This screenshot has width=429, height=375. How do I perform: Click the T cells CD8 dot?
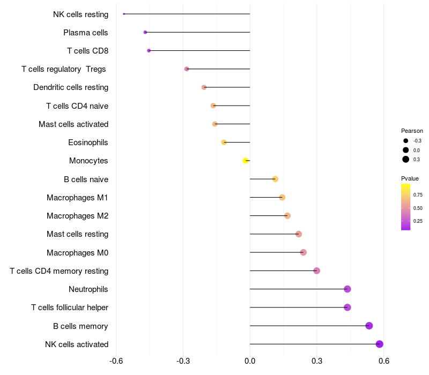pos(149,50)
